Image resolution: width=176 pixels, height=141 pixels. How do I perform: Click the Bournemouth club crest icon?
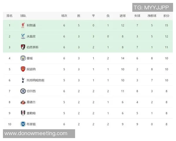23,47
